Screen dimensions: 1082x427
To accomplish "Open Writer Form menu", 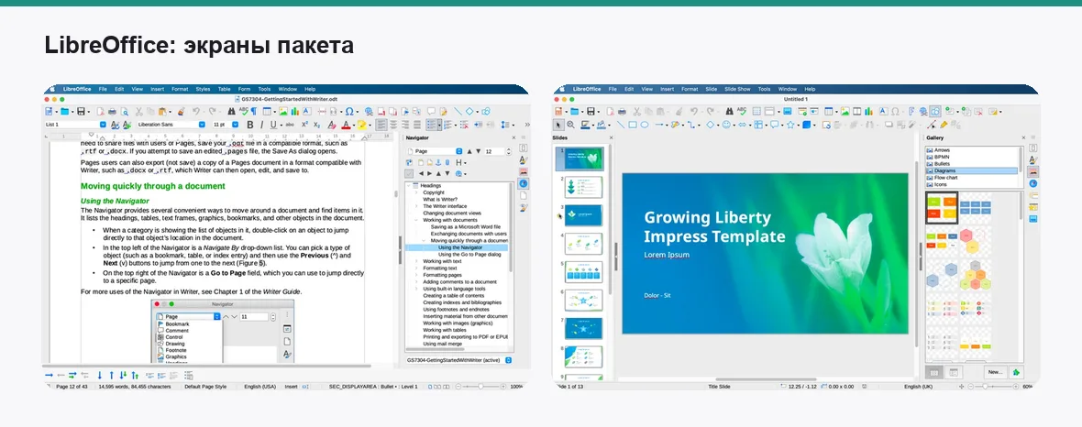I will 244,89.
